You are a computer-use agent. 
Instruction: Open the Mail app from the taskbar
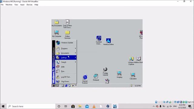coord(87,106)
